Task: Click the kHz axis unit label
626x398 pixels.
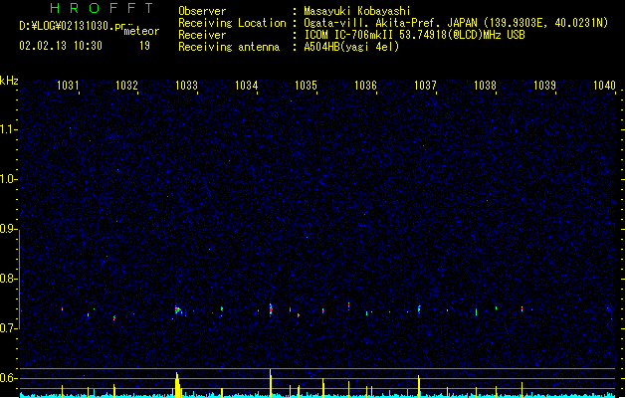Action: point(9,81)
